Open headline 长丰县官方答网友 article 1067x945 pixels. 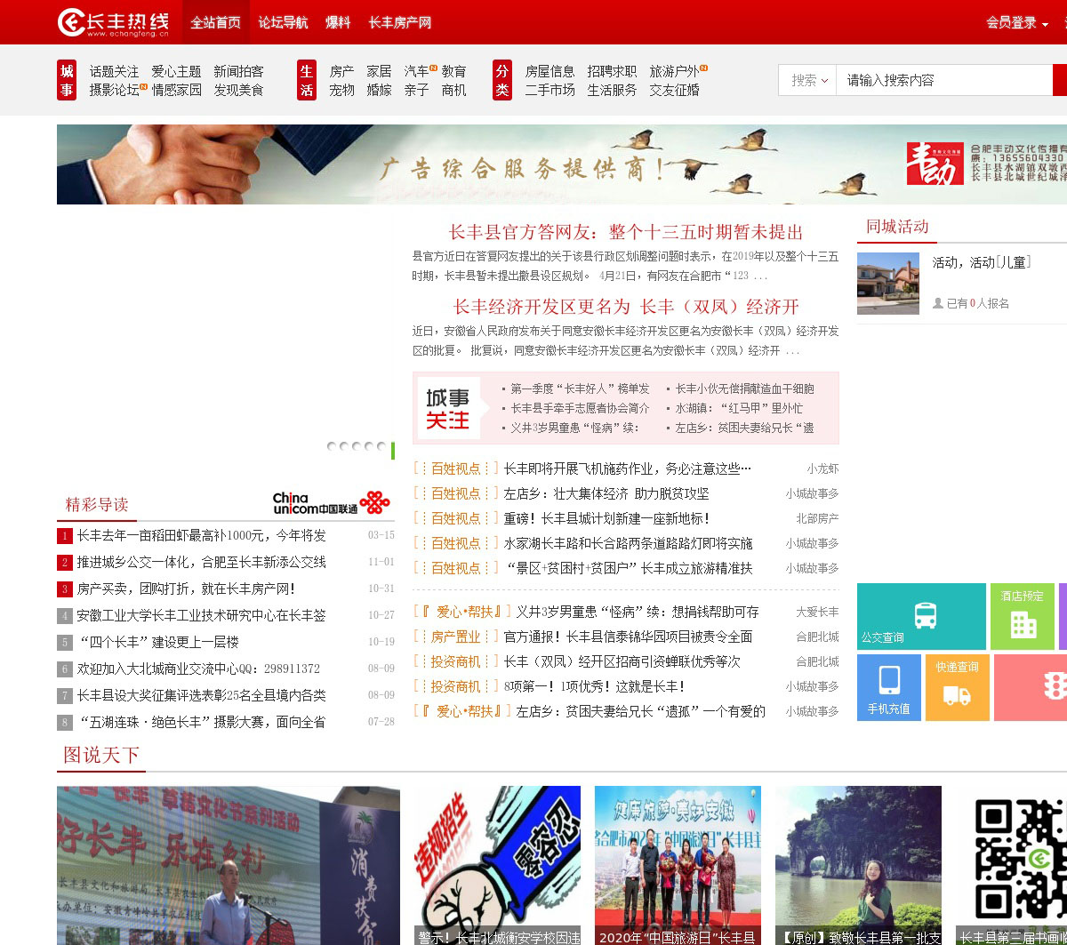625,232
